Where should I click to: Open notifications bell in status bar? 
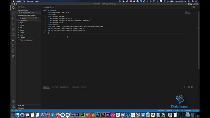[197, 111]
